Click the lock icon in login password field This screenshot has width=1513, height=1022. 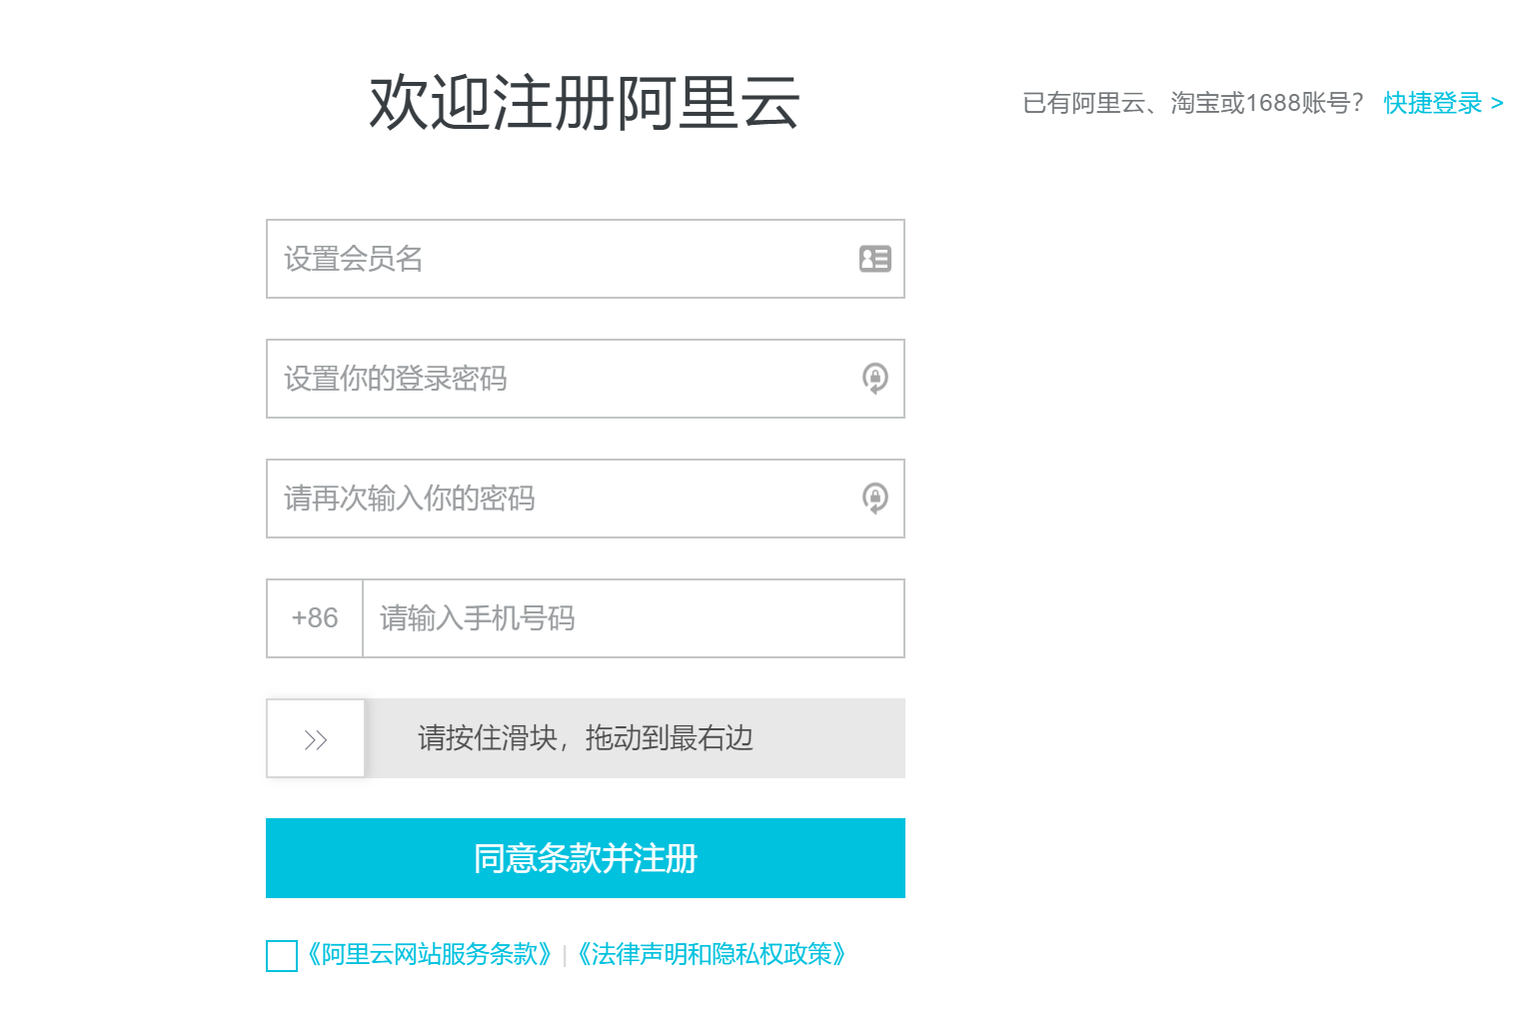[874, 379]
